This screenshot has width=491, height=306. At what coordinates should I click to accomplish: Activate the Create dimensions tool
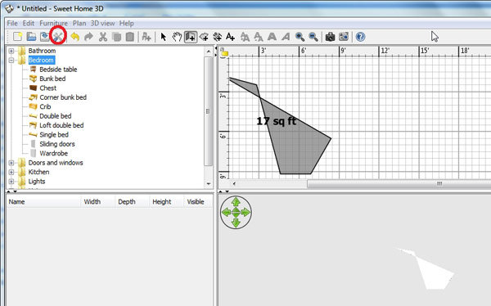217,37
